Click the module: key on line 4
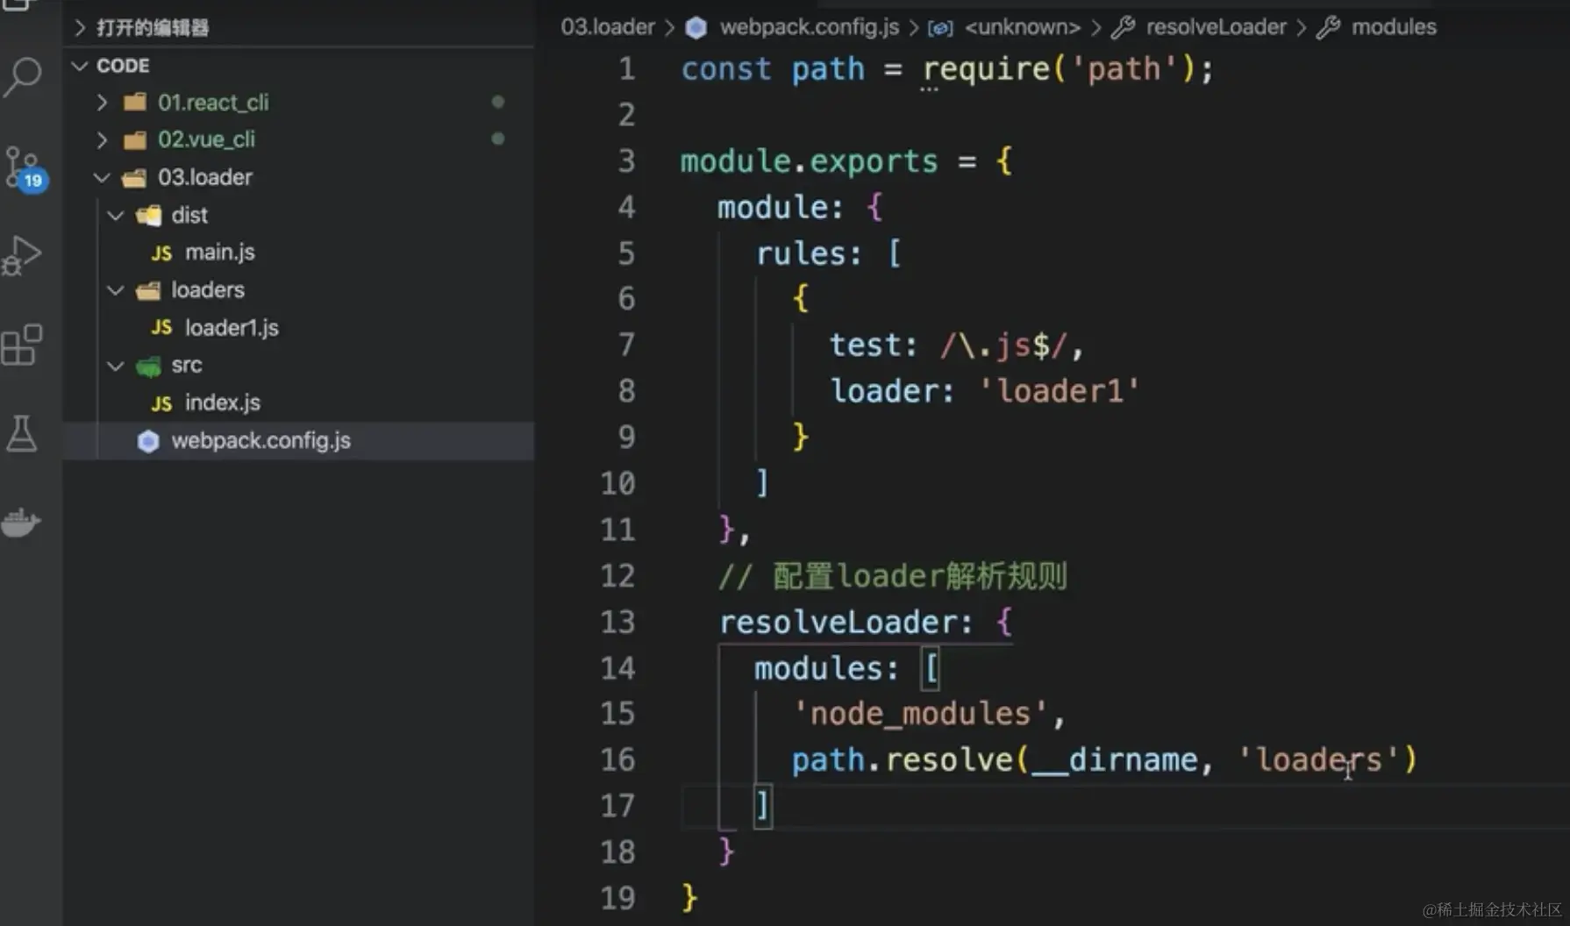Image resolution: width=1570 pixels, height=926 pixels. [780, 208]
